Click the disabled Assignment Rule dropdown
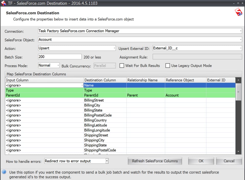 pyautogui.click(x=197, y=57)
